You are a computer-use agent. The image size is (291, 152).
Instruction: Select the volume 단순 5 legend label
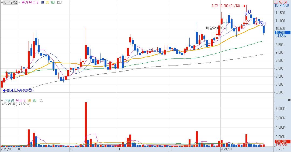(20, 100)
